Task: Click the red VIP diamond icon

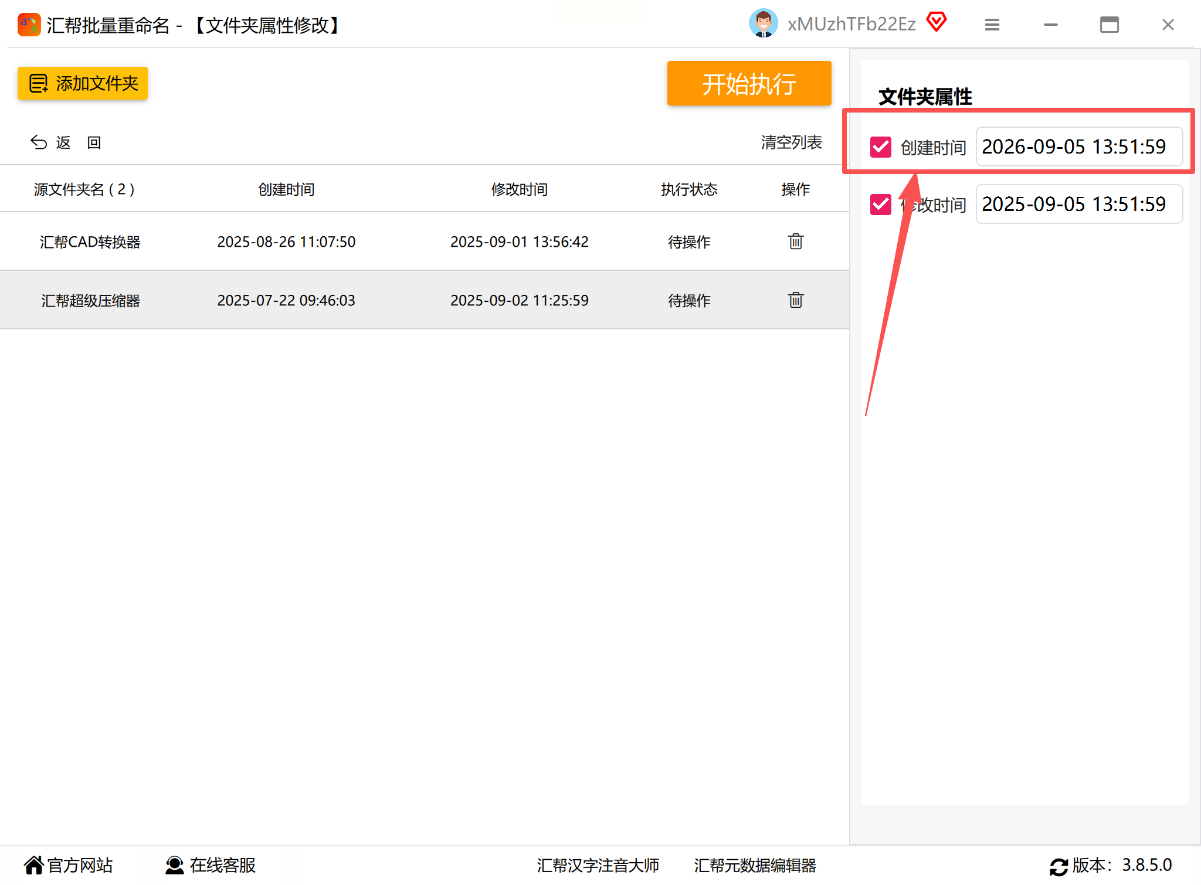Action: pyautogui.click(x=936, y=23)
